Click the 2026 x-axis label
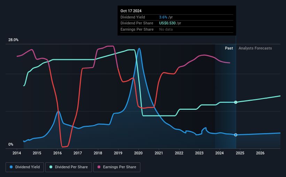Viewport: 286px width, 177px height. pos(260,153)
